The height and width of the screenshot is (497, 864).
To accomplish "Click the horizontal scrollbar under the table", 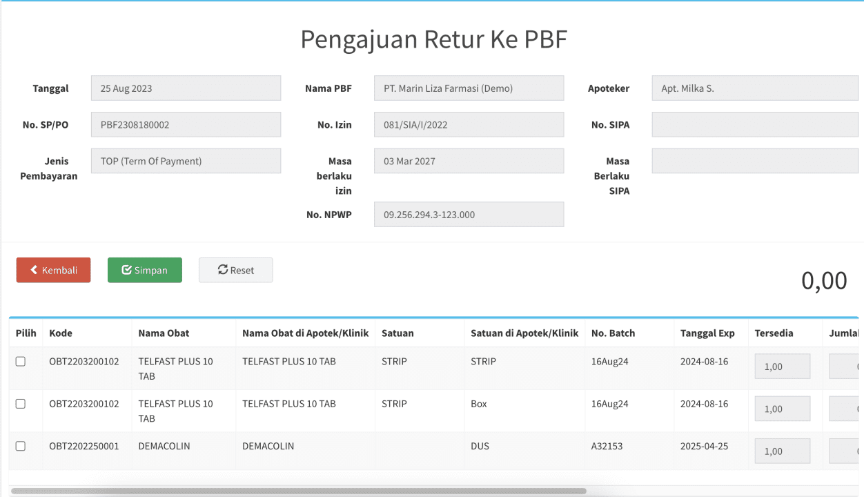I will (x=299, y=491).
